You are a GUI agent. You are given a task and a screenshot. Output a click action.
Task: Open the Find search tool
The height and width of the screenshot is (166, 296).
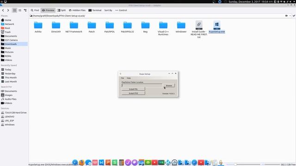point(35,10)
